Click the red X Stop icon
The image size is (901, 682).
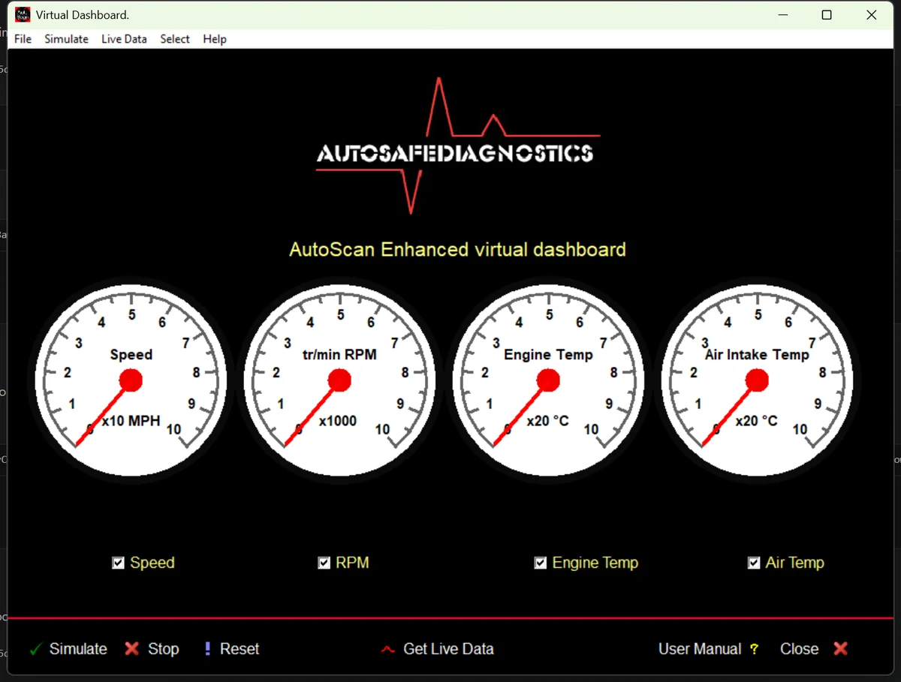point(131,648)
